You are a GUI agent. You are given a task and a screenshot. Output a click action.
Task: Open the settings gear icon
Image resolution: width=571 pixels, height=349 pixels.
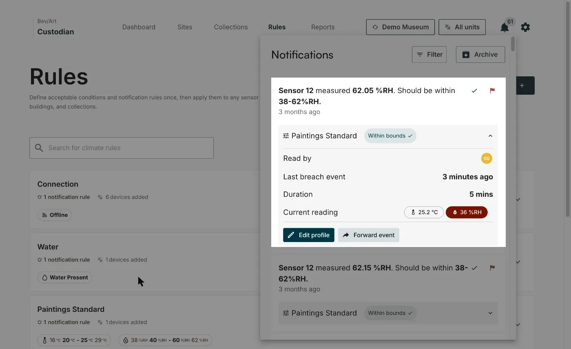(x=525, y=27)
